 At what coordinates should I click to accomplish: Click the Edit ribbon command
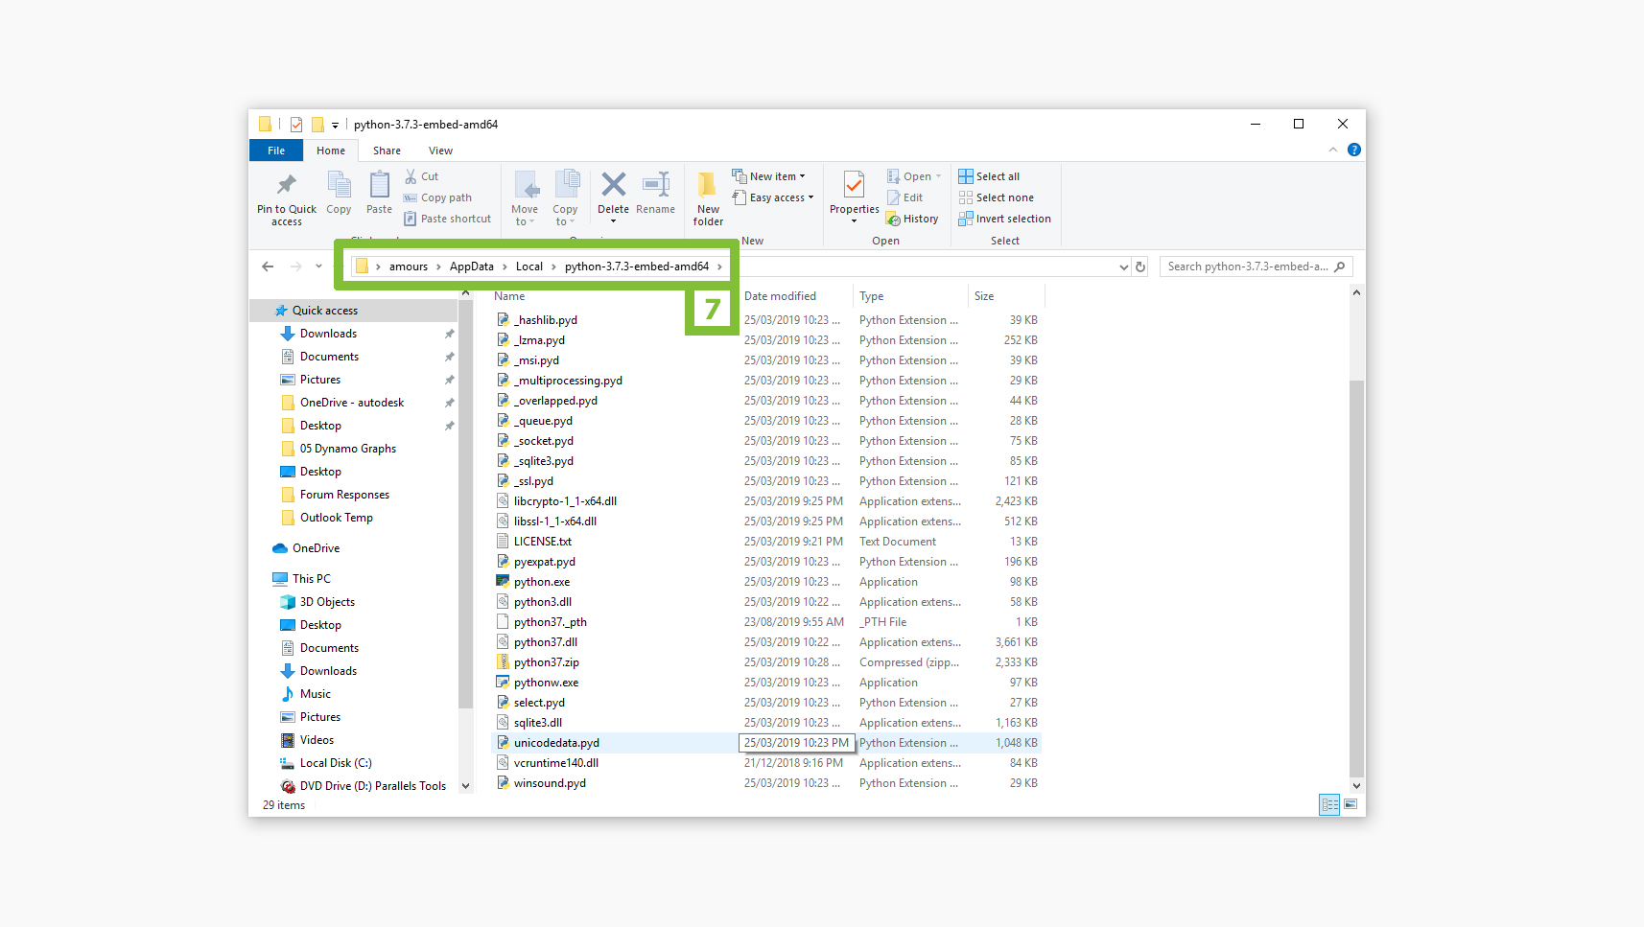point(904,197)
